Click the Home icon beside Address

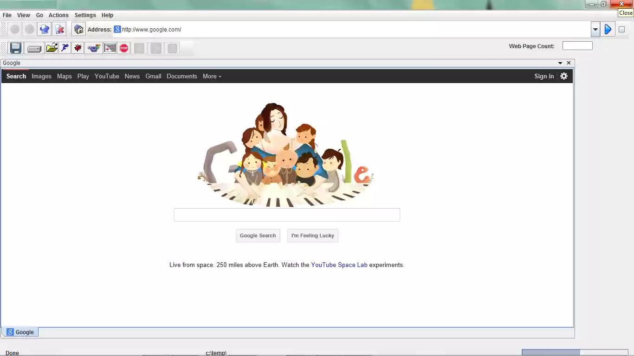pyautogui.click(x=78, y=29)
